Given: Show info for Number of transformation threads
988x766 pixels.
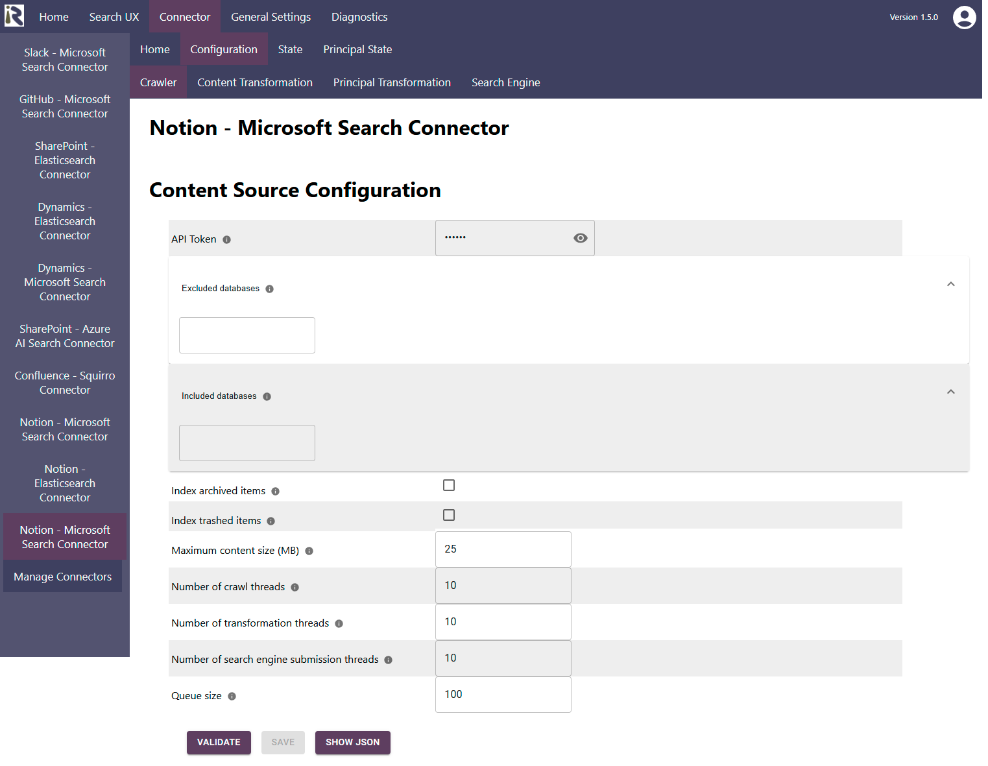Looking at the screenshot, I should [339, 623].
